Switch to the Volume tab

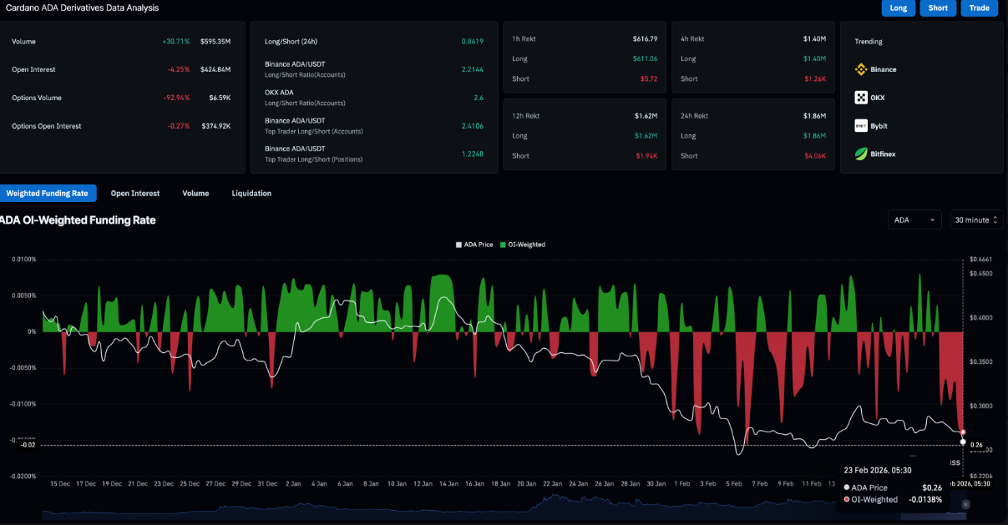195,194
